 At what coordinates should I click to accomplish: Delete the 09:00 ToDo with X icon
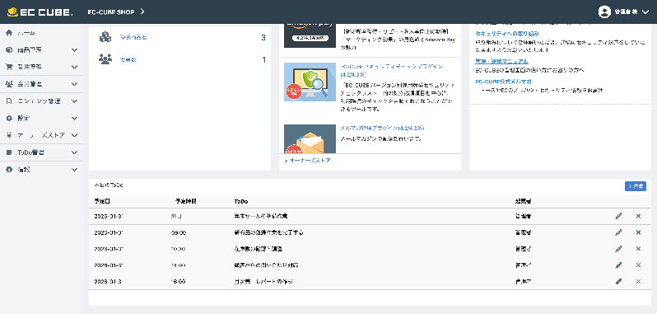pyautogui.click(x=638, y=232)
